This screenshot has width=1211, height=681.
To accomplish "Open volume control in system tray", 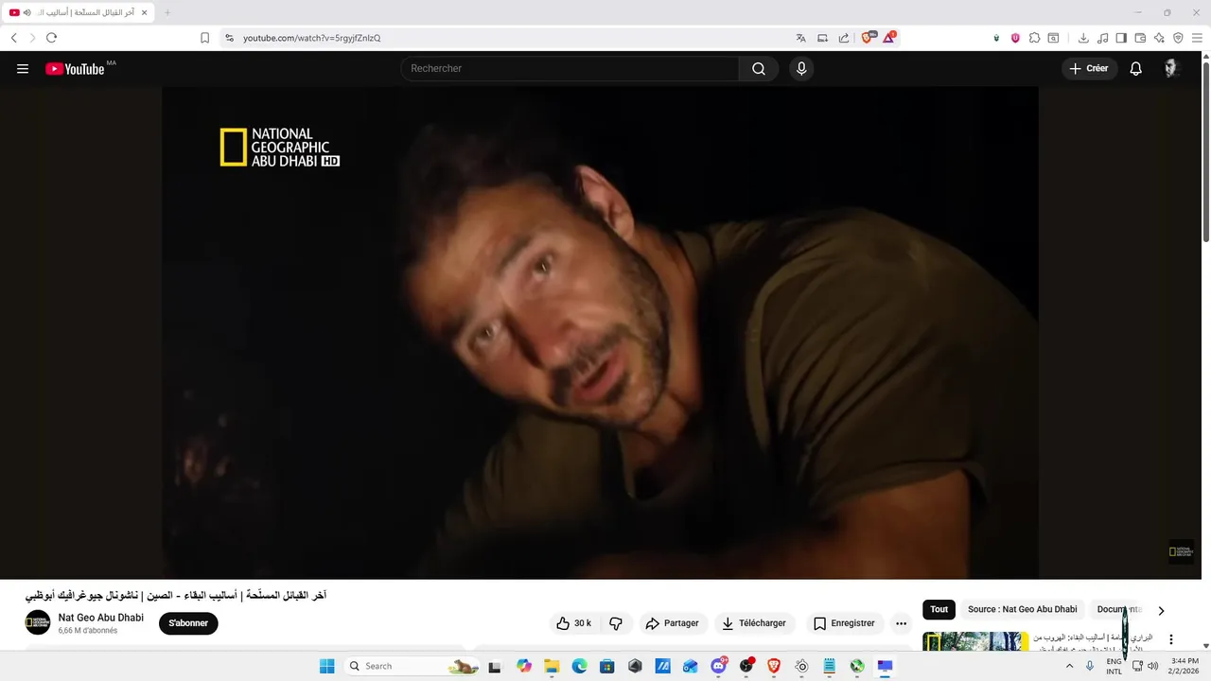I will click(1153, 666).
